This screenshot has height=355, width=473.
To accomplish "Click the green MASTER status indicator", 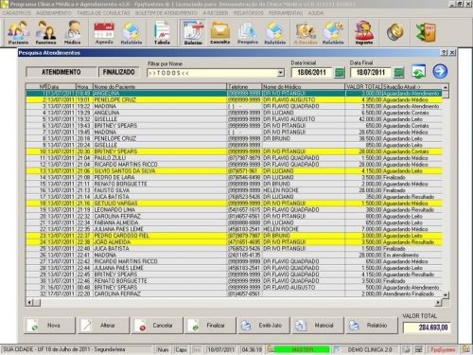I will tap(302, 349).
